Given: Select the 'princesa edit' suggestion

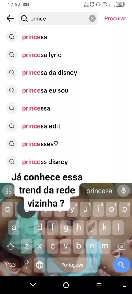Looking at the screenshot, I should pos(66,126).
